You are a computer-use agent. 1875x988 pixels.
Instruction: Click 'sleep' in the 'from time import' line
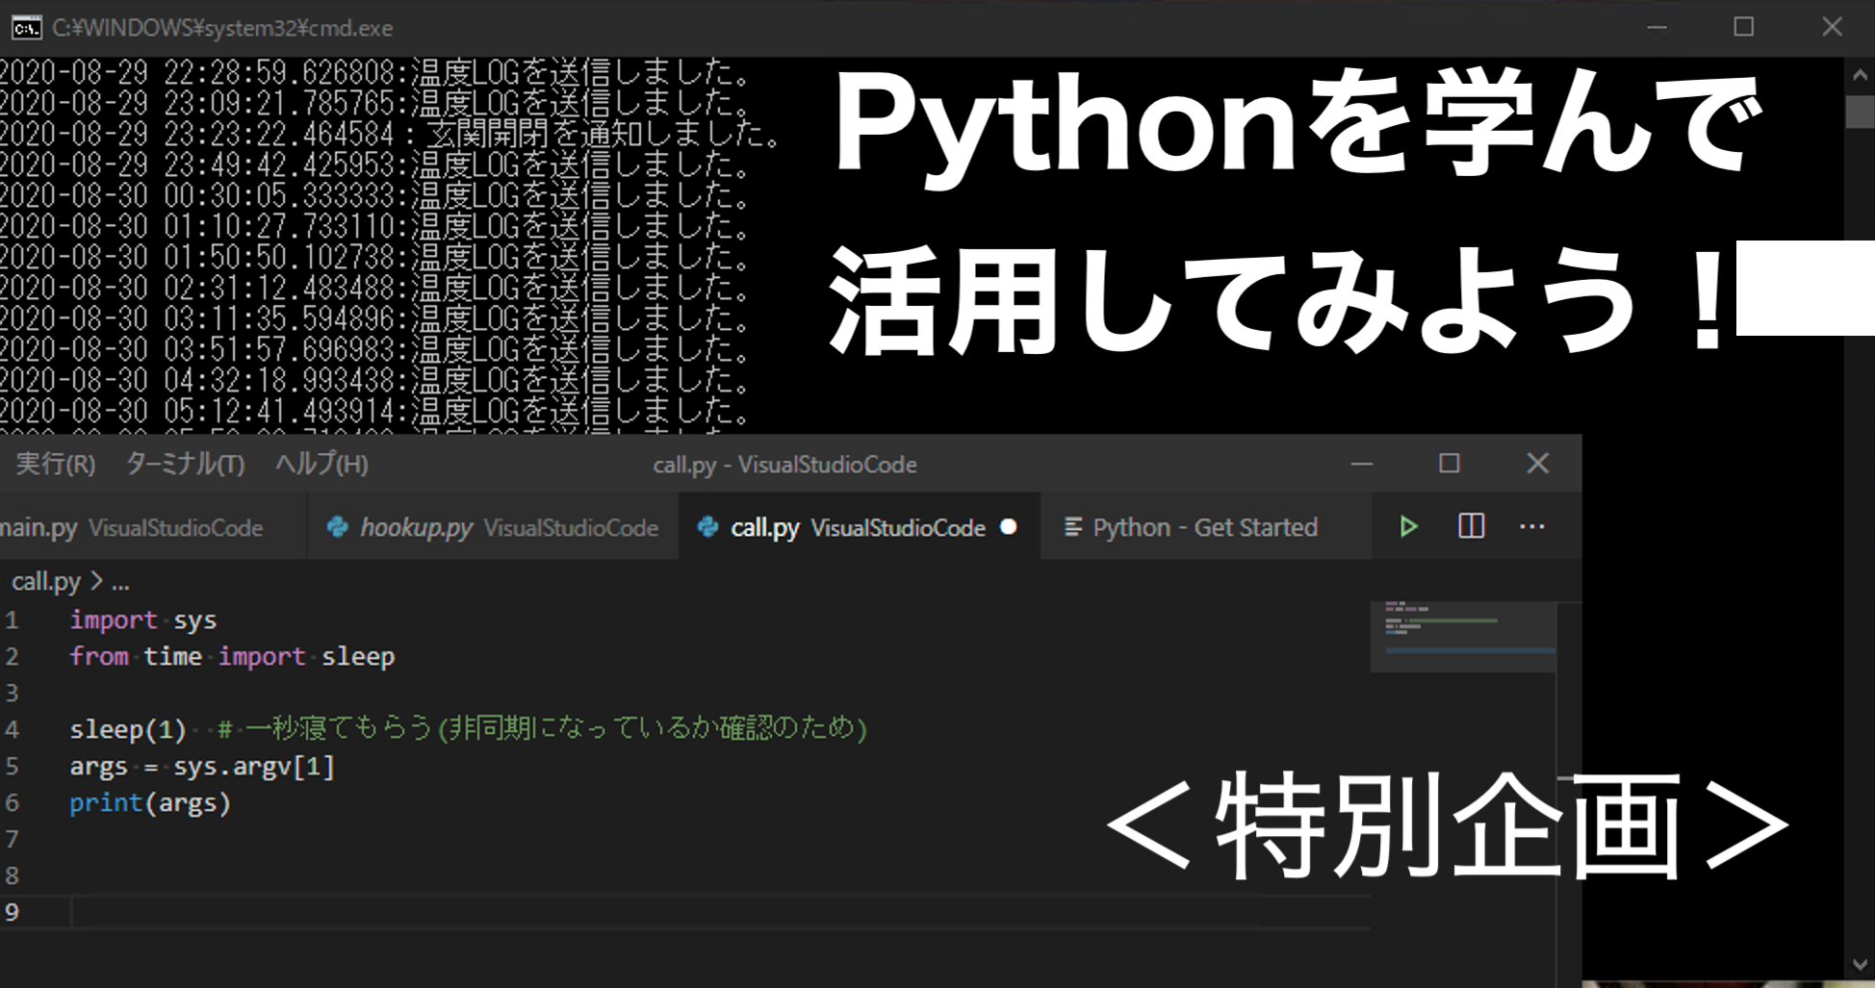point(358,657)
